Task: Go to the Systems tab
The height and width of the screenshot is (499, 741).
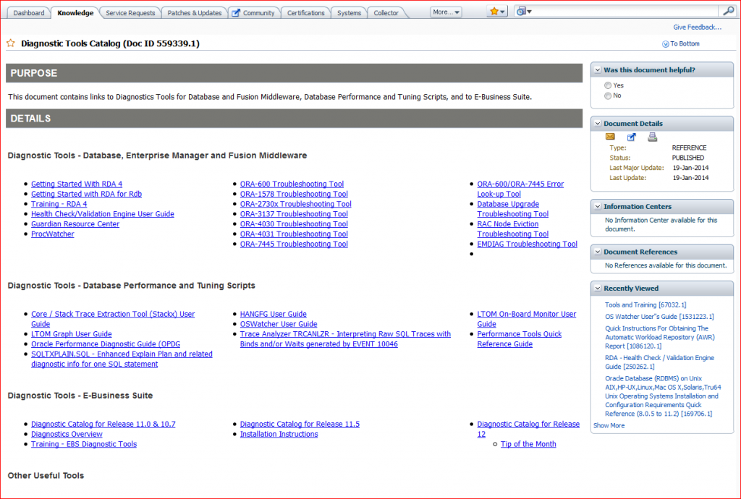Action: [x=350, y=13]
